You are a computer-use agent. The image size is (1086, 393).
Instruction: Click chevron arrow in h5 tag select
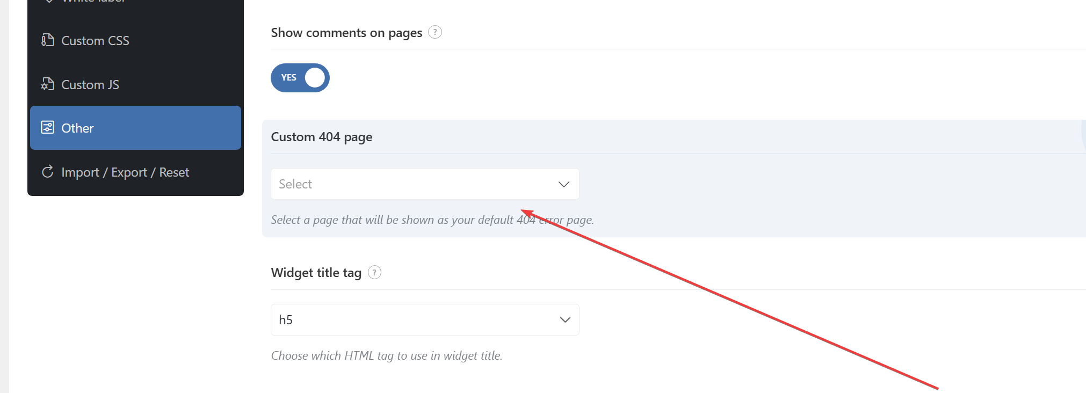tap(565, 319)
